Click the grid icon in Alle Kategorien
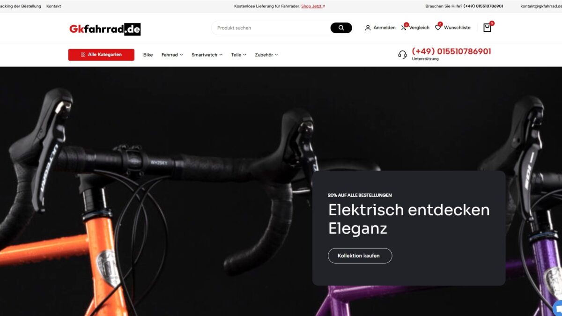 [x=83, y=55]
